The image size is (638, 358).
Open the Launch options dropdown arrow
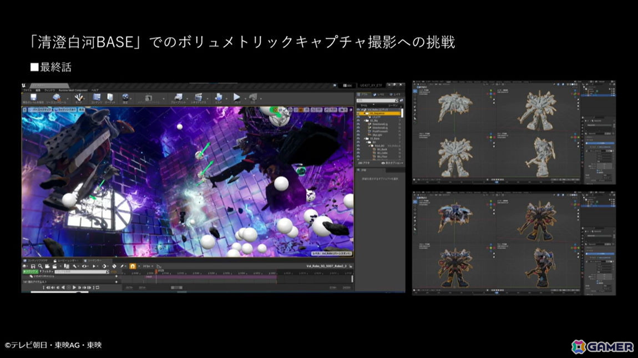point(261,98)
